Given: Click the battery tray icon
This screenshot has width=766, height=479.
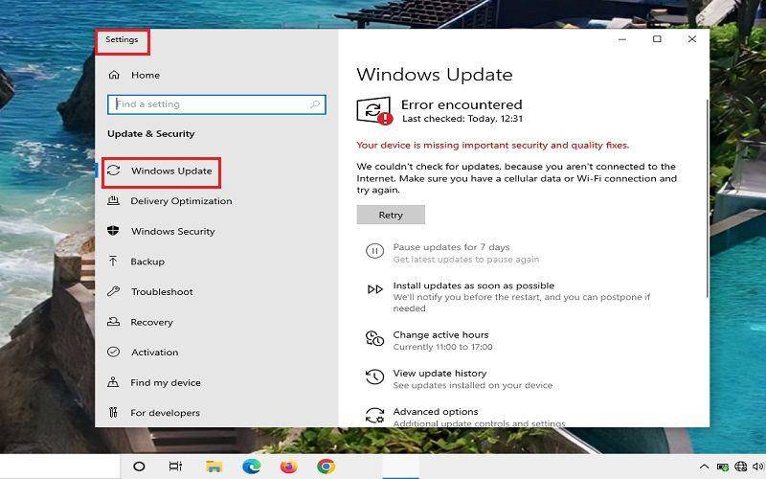Looking at the screenshot, I should pos(723,467).
